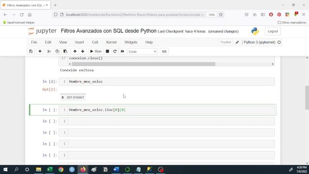Click the Jupyter logo
This screenshot has width=309, height=174.
(x=42, y=31)
